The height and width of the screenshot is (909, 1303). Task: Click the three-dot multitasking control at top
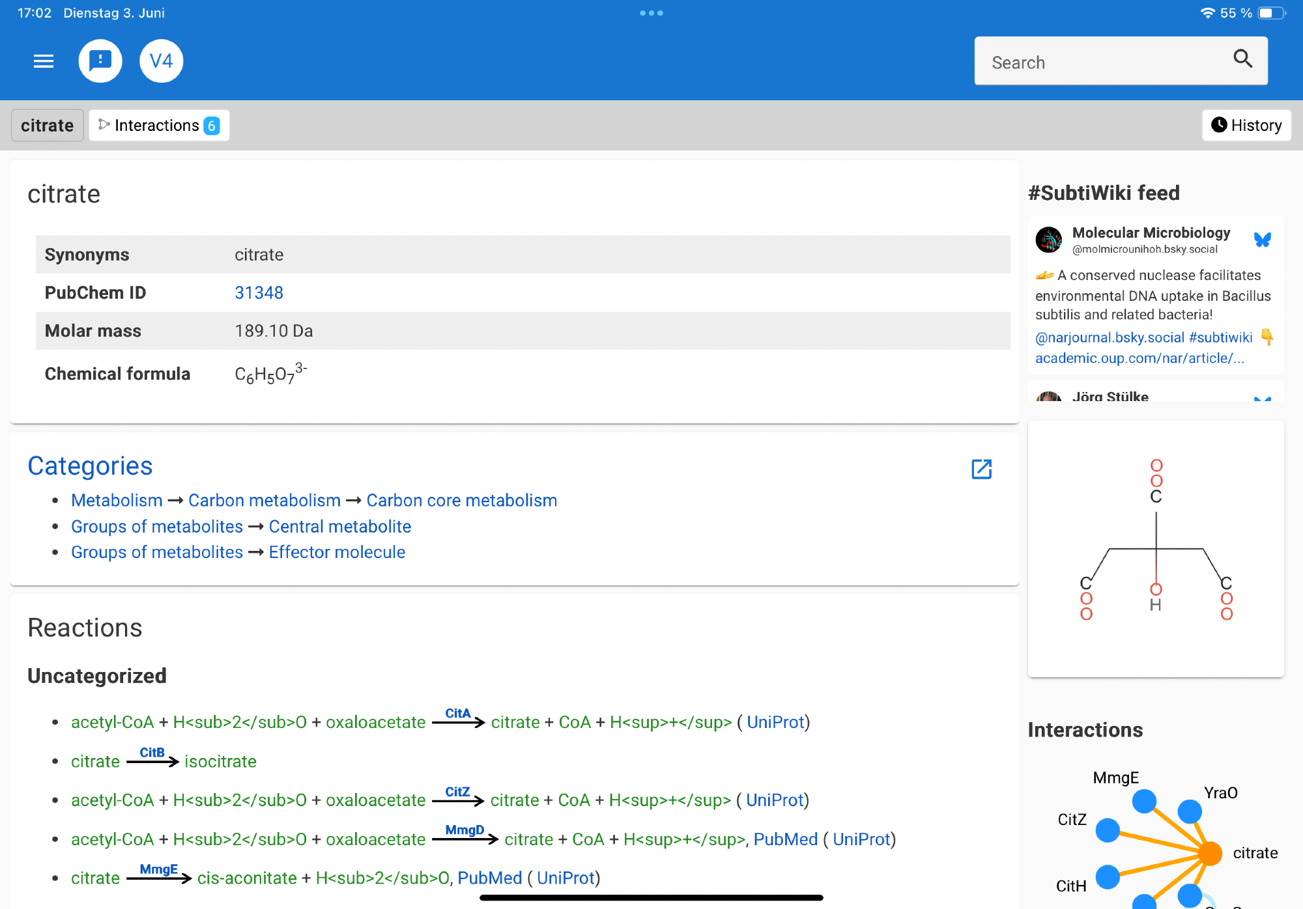651,13
